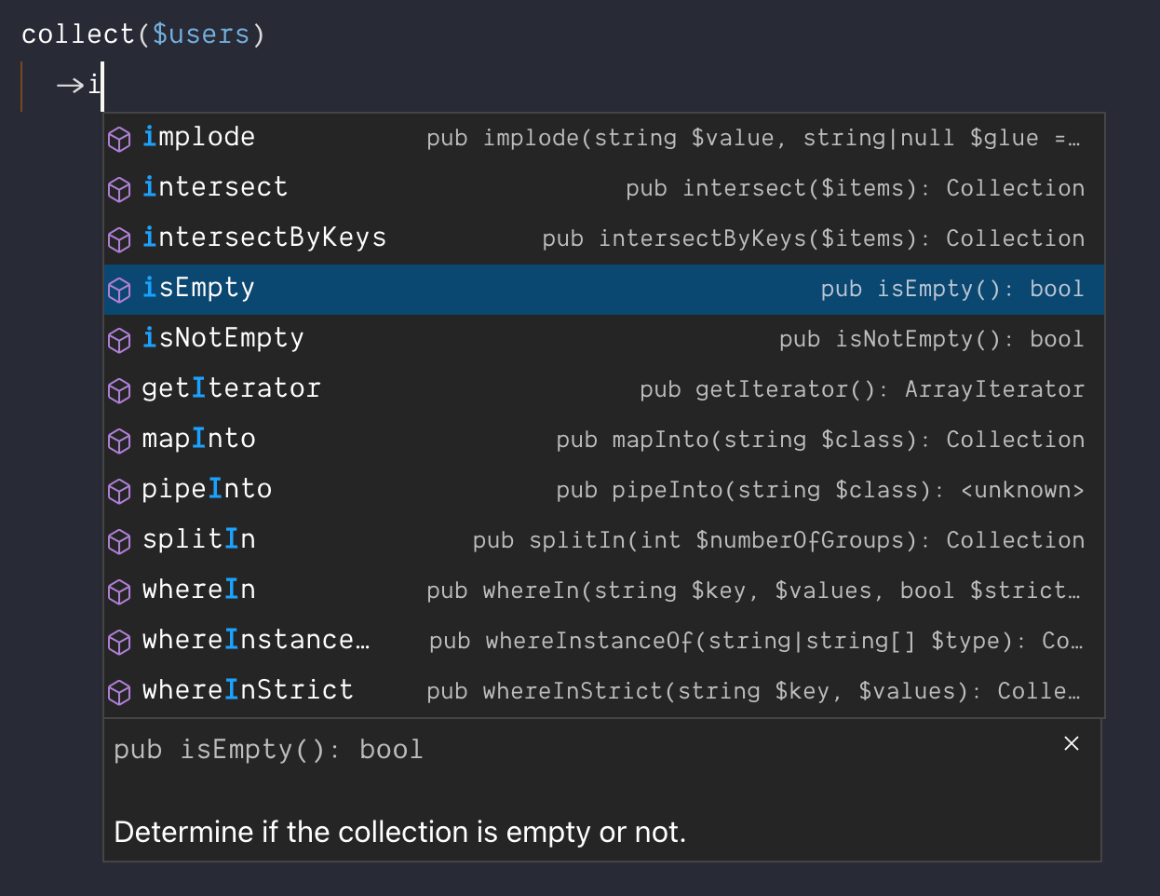Click 'pub isNotEmpty(): bool' signature
This screenshot has width=1160, height=896.
[x=932, y=340]
